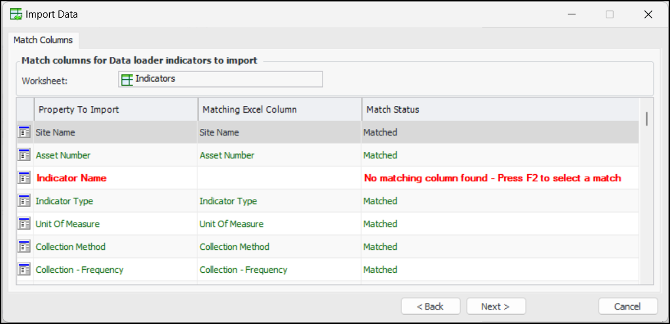Click the Indicators worksheet icon
The width and height of the screenshot is (670, 324).
click(x=127, y=79)
